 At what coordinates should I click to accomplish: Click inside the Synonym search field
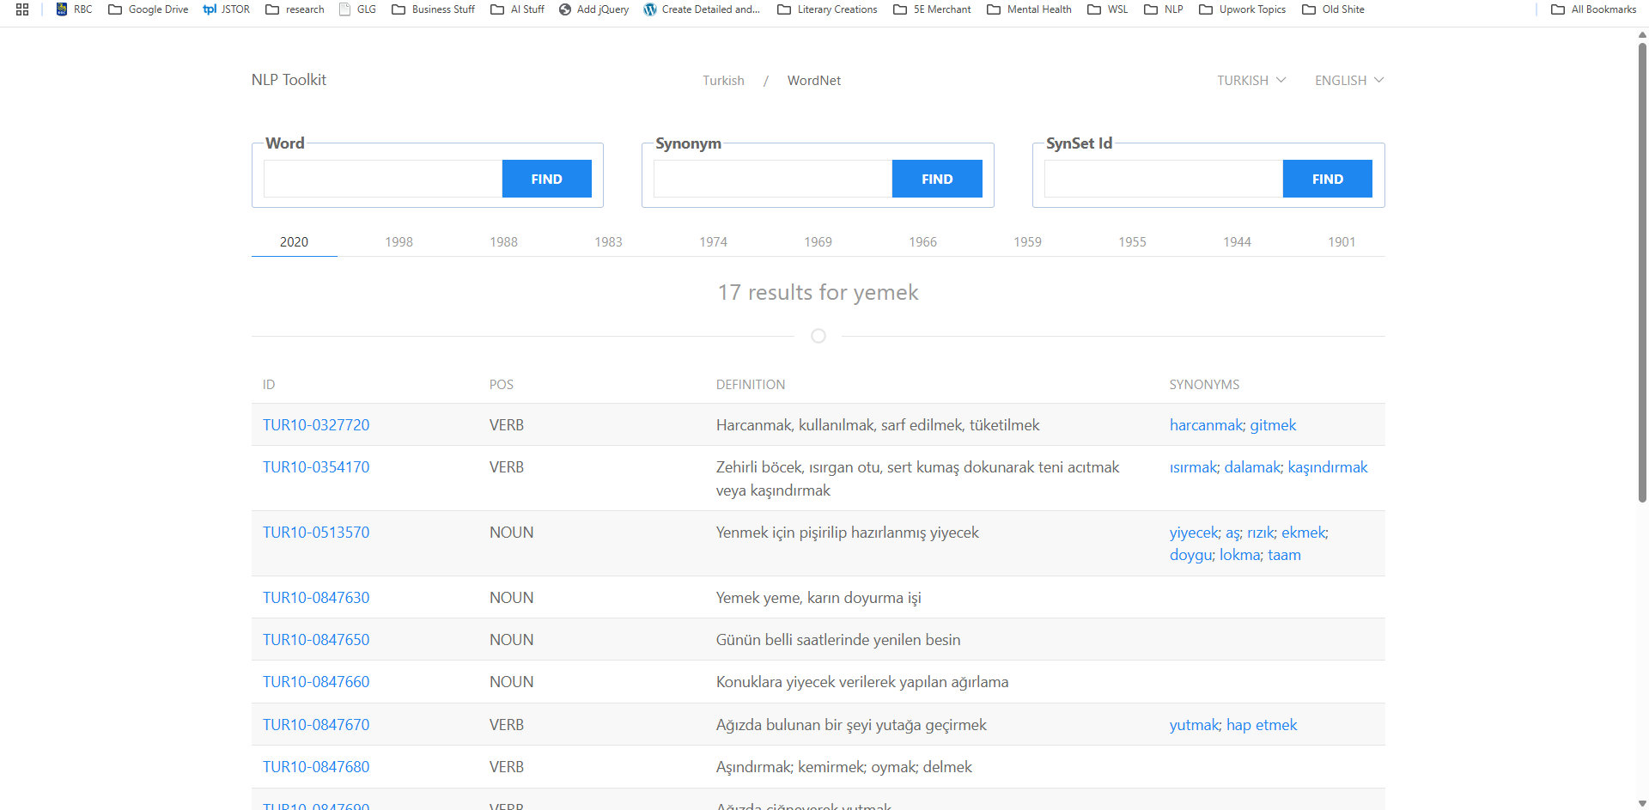(x=772, y=179)
